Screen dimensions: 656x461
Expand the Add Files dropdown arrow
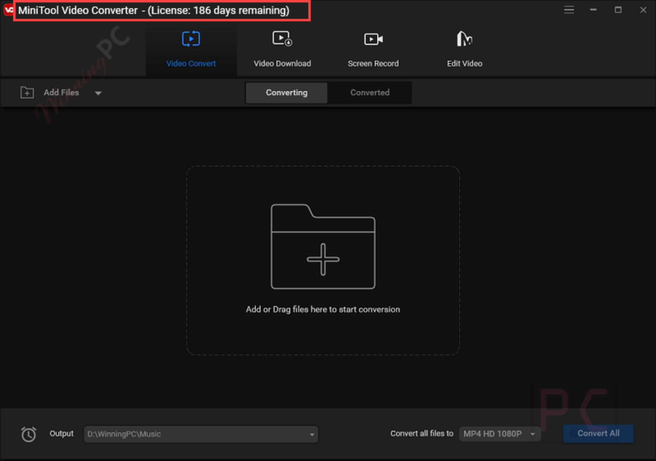pos(98,93)
